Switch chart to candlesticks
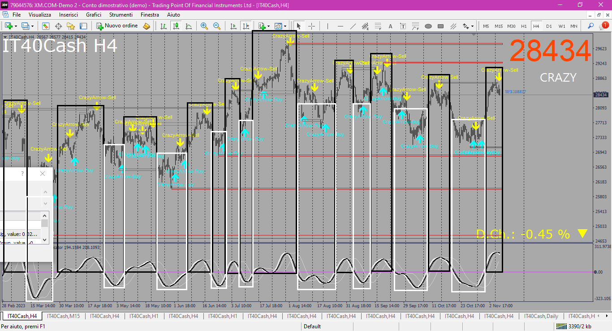The image size is (612, 331). [x=177, y=26]
